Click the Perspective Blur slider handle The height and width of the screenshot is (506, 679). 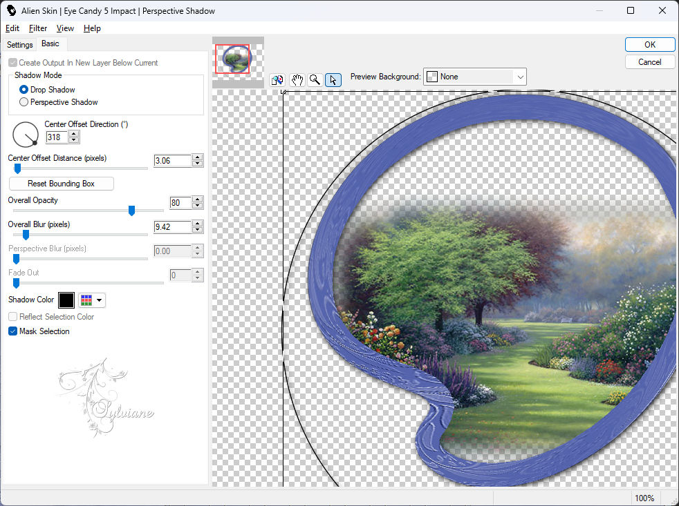click(x=16, y=259)
